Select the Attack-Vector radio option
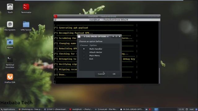 tap(84, 52)
